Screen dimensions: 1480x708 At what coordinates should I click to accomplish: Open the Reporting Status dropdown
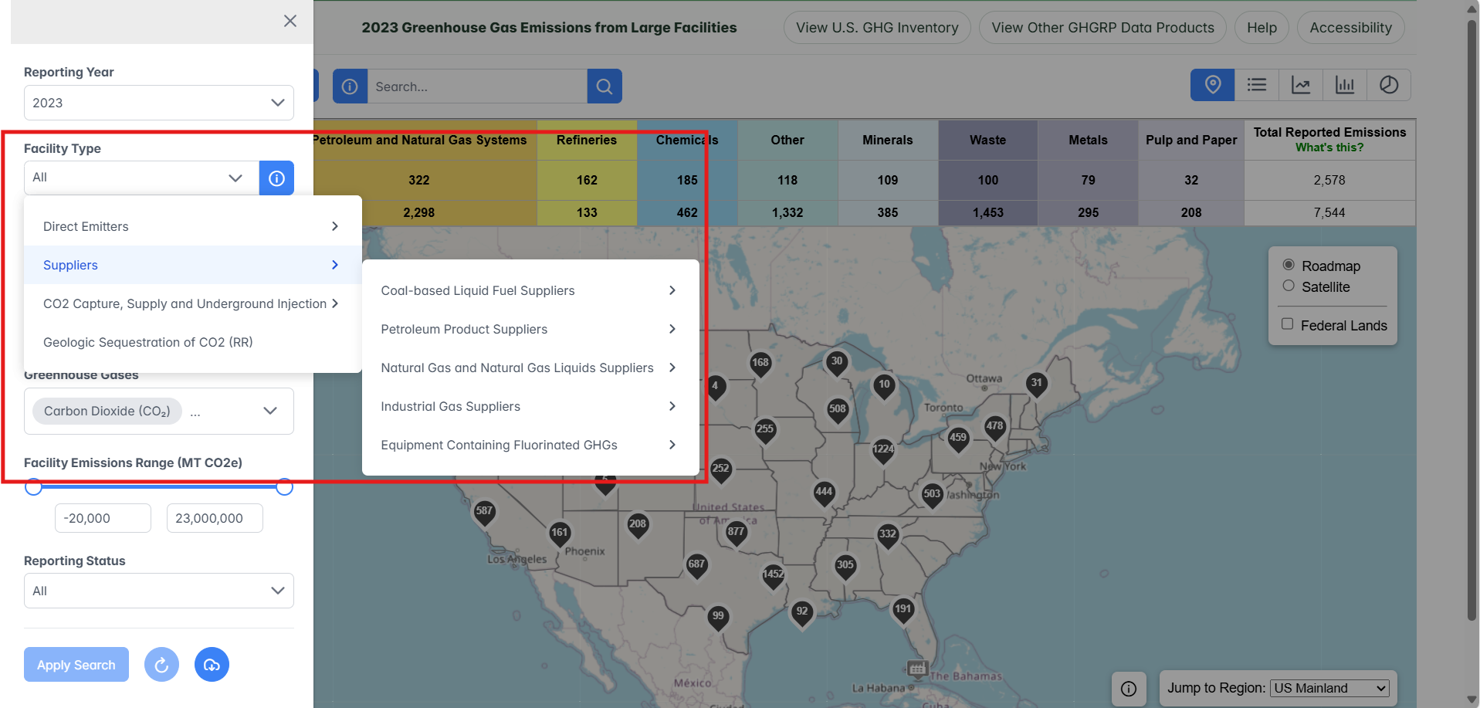[159, 591]
